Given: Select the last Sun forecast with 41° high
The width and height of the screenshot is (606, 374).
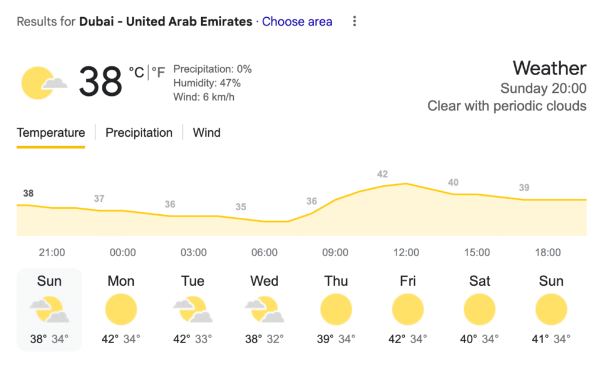Looking at the screenshot, I should coord(551,310).
